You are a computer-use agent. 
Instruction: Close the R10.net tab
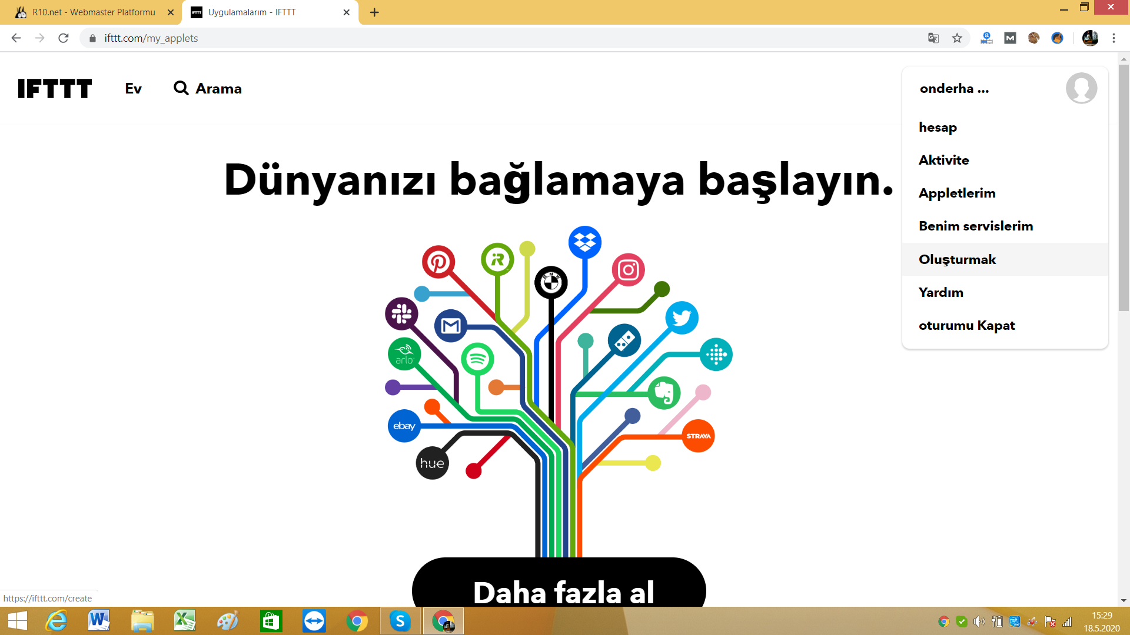(171, 12)
